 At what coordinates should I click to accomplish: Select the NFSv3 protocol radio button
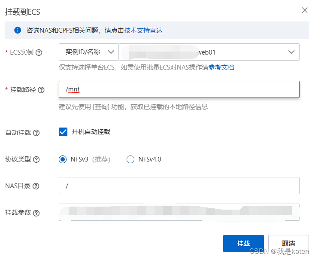(63, 159)
